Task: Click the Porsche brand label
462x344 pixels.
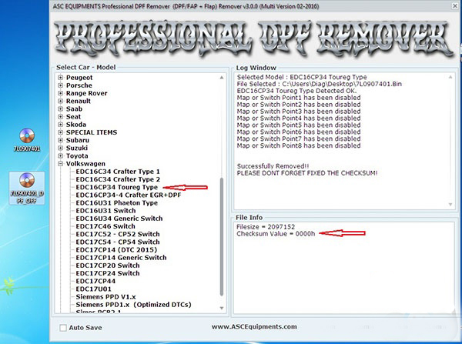Action: (79, 85)
